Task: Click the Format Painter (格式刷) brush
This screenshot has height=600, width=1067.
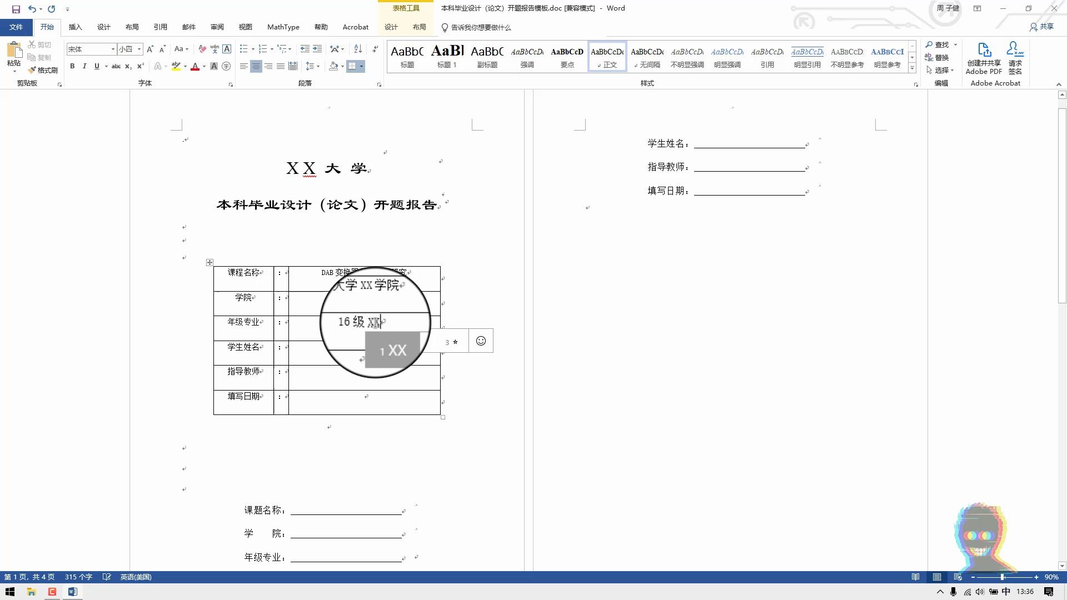Action: click(43, 70)
